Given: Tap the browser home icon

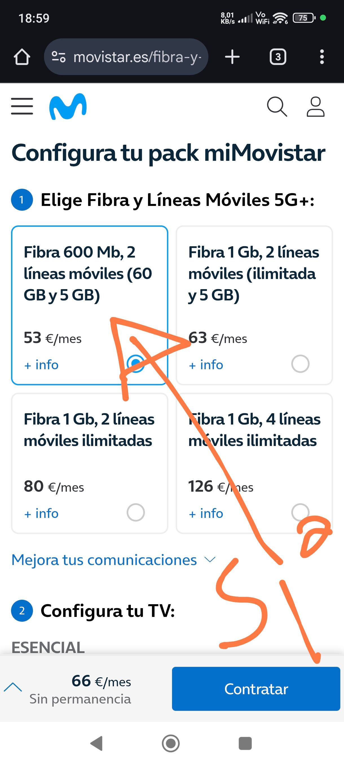Looking at the screenshot, I should [x=22, y=57].
